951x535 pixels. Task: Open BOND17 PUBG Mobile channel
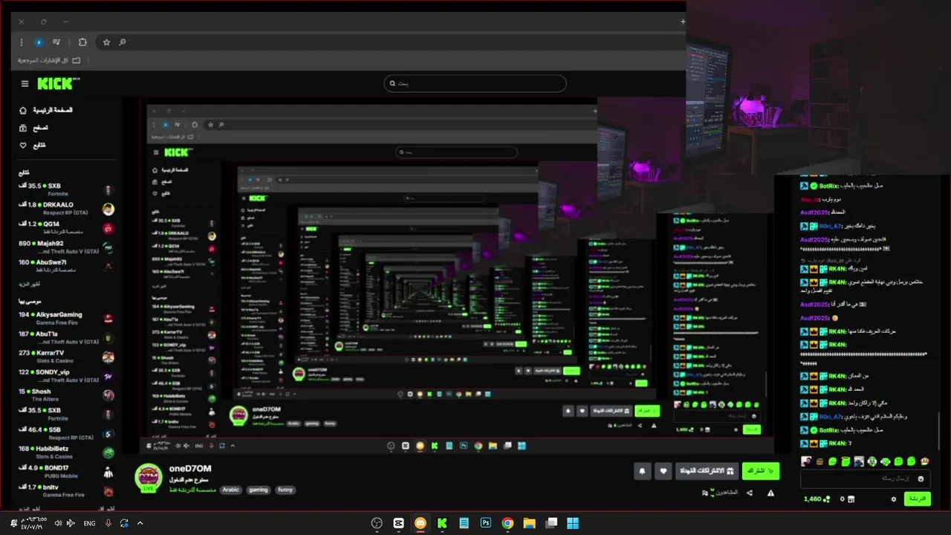[x=67, y=472]
